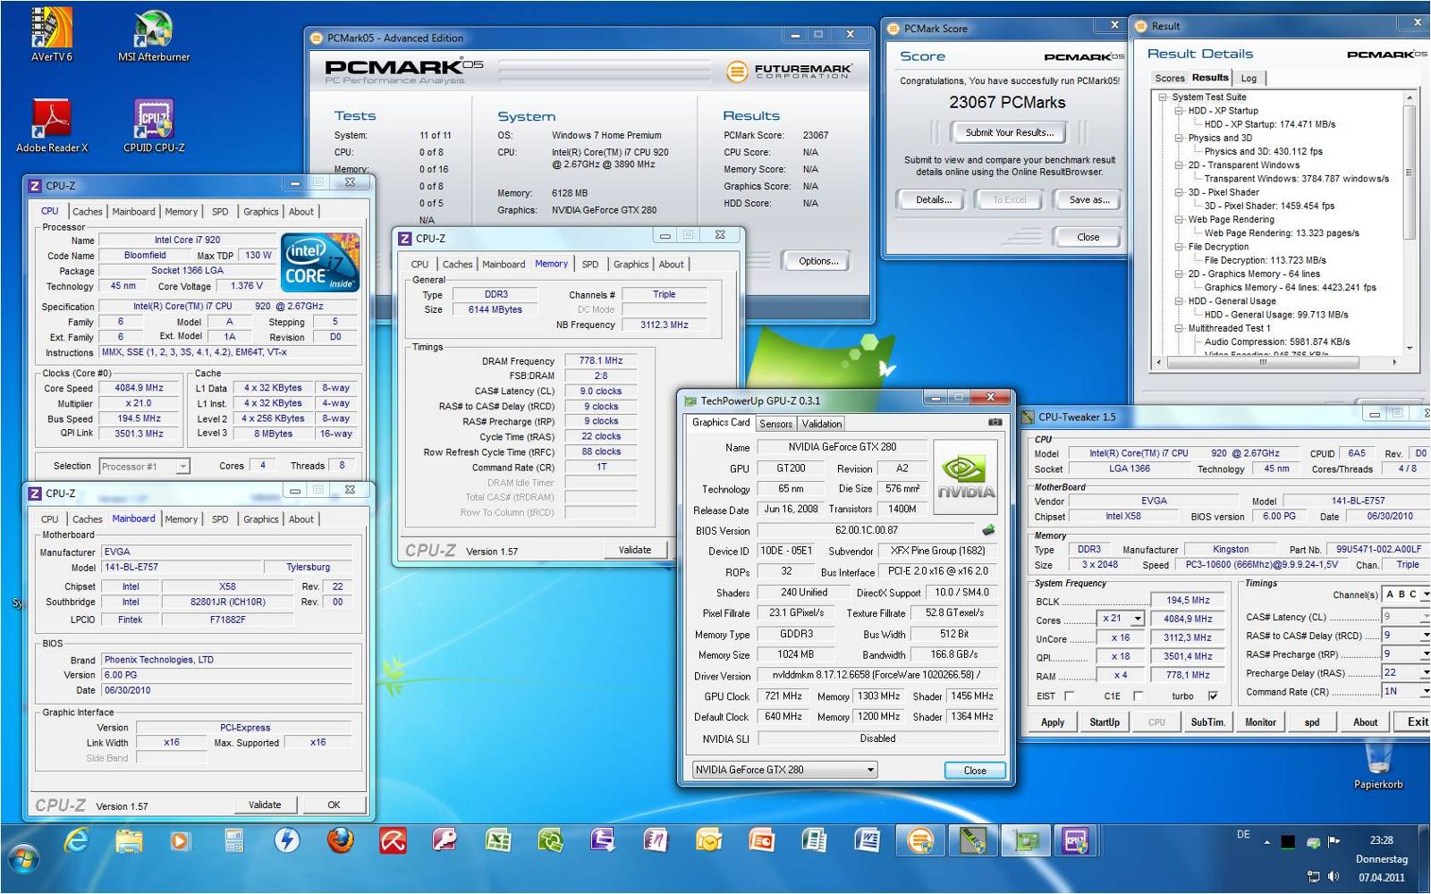
Task: Open the Papierkorb recycle bin icon
Action: 1378,765
